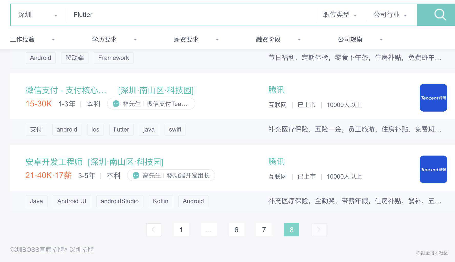Open 腾讯 company link in 安卓开发工程师 listing
Image resolution: width=455 pixels, height=262 pixels.
tap(276, 162)
